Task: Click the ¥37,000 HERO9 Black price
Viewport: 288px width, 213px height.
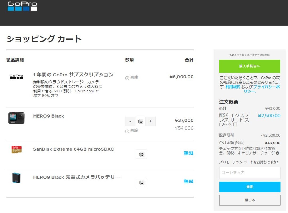Action: pyautogui.click(x=184, y=120)
